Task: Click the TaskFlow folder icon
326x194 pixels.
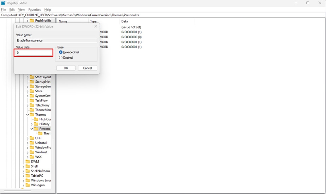Action: (32, 100)
